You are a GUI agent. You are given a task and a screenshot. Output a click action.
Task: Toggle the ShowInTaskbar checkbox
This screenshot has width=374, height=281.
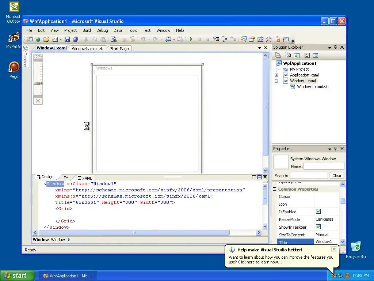point(318,226)
